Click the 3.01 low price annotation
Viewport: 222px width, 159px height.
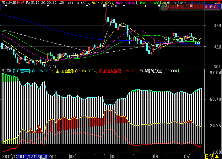pos(52,67)
